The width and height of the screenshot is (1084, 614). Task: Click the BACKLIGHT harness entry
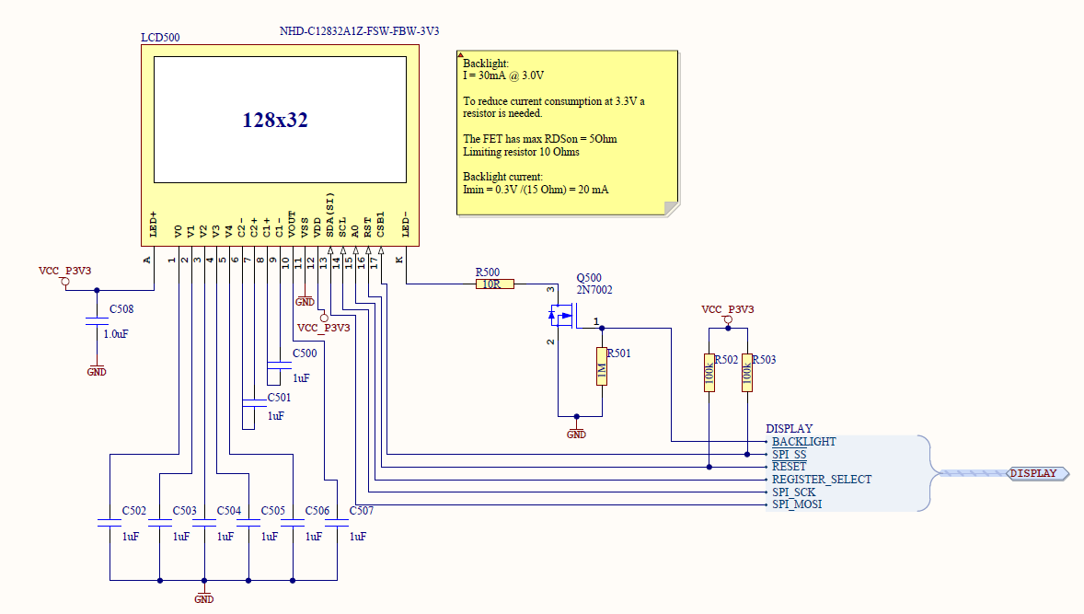[x=803, y=442]
